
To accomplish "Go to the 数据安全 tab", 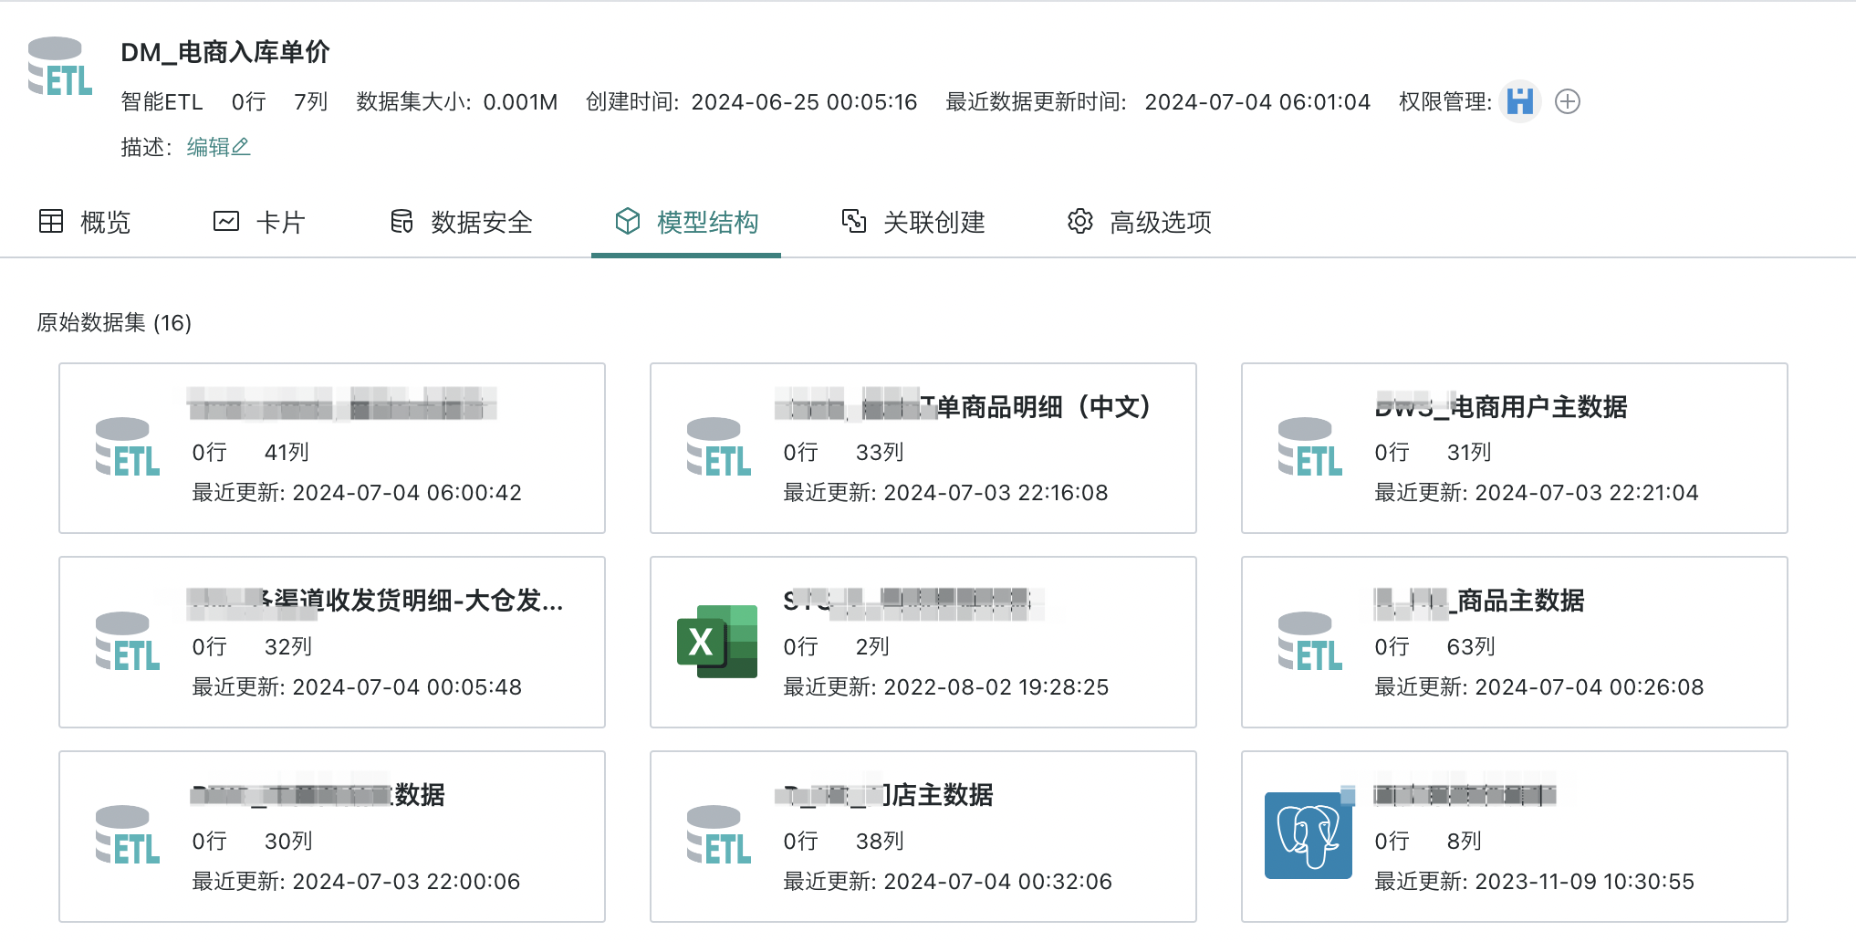I will [x=462, y=222].
